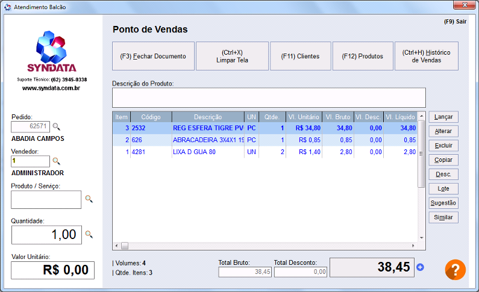Click the UN column header
Screen dimensions: 479x292
point(251,117)
